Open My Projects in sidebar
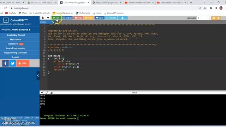Viewport: 226px width, 127px height. coord(16,40)
